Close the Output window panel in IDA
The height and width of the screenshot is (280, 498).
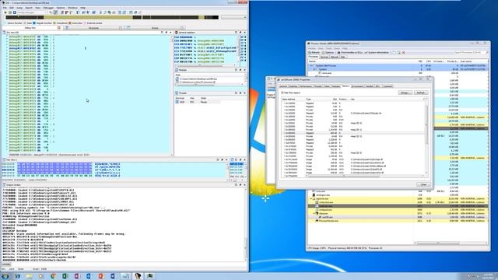(244, 185)
